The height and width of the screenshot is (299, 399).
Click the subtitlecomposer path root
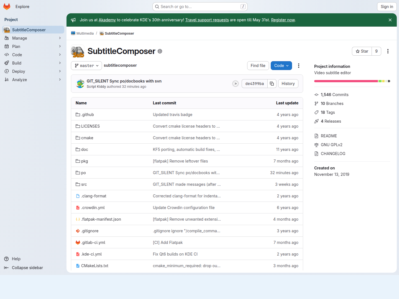pos(120,65)
